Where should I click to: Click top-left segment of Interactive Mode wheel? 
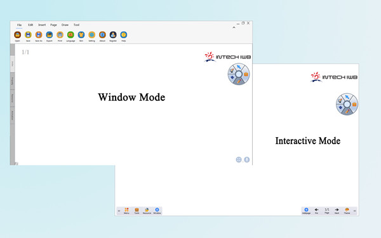click(x=340, y=100)
